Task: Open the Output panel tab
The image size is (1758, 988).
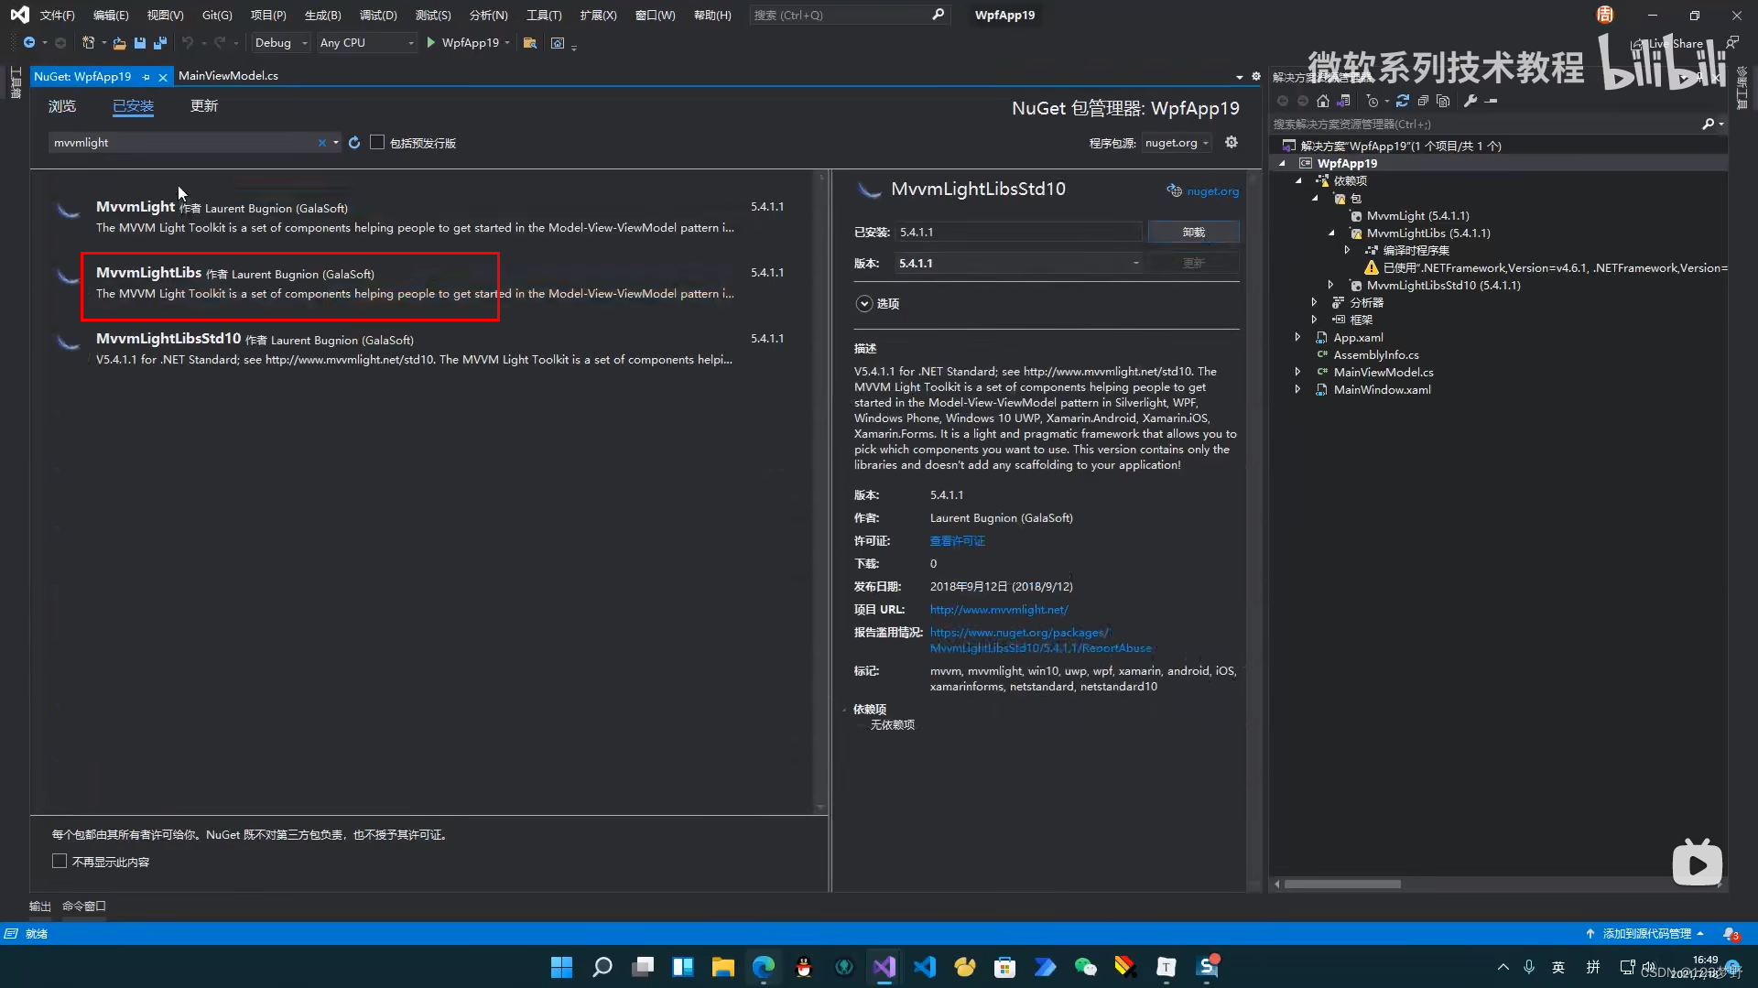Action: pos(40,906)
